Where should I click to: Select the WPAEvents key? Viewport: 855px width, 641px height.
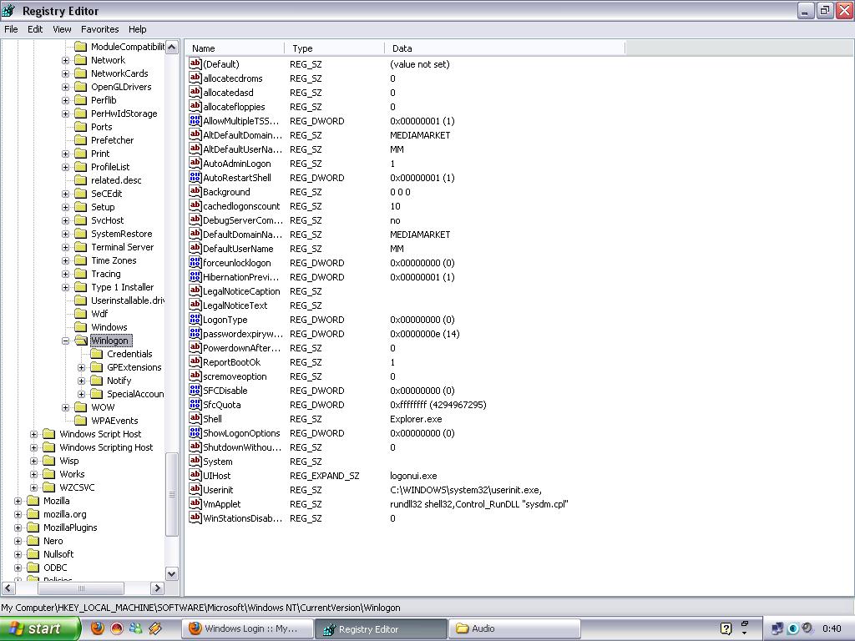pyautogui.click(x=114, y=421)
